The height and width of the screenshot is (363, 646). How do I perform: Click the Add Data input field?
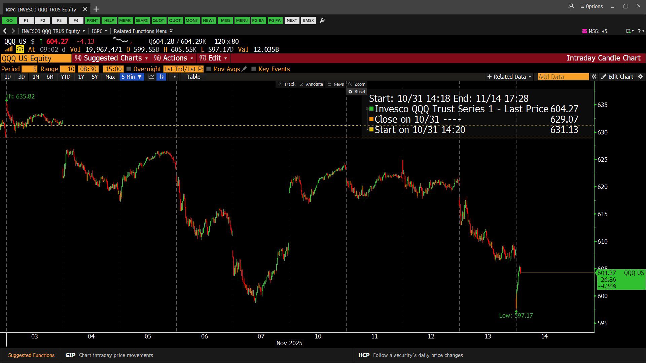coord(563,77)
